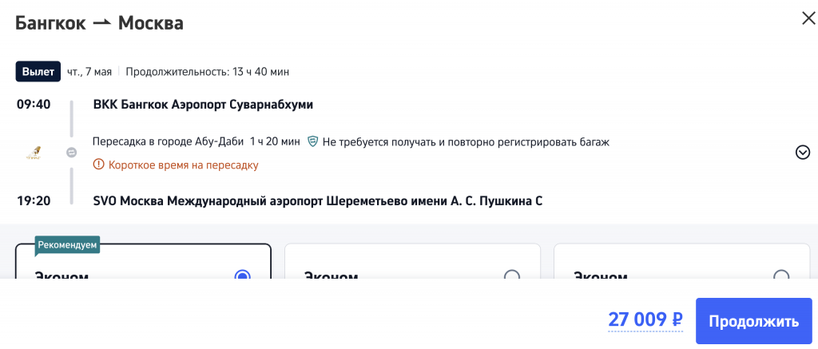Screen dimensions: 818x349
Task: Click the middle Эконом fare card
Action: click(x=412, y=264)
